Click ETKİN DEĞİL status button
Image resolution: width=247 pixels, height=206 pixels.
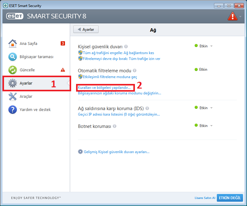pos(230,198)
